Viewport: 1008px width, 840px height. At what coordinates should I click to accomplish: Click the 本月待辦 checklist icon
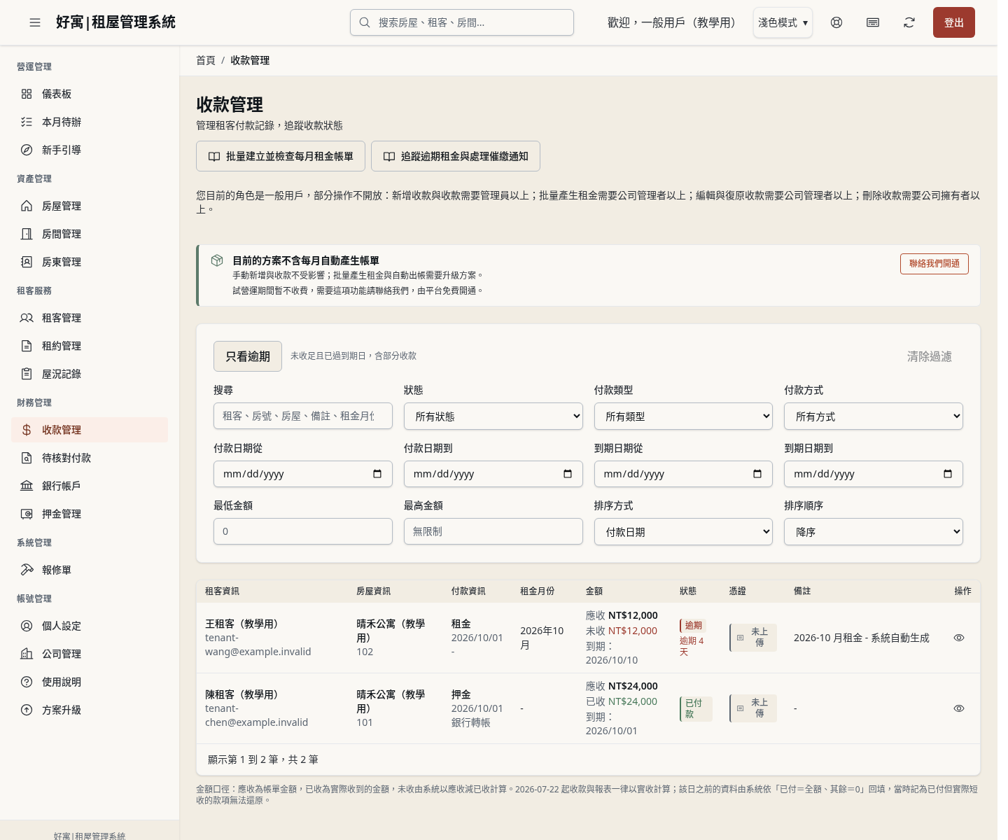click(27, 122)
